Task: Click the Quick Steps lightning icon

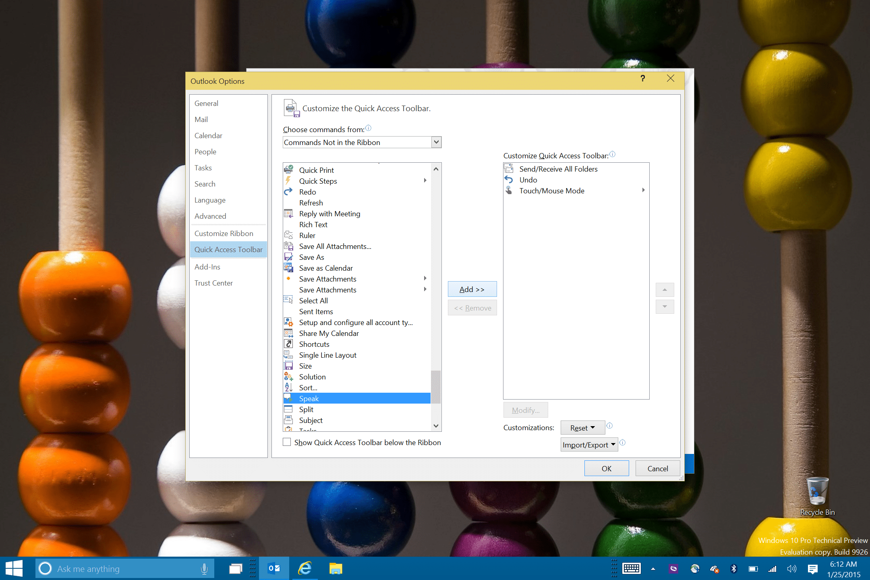Action: tap(288, 180)
